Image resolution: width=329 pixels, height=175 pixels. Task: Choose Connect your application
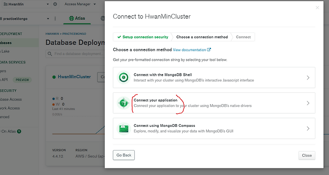[x=214, y=103]
